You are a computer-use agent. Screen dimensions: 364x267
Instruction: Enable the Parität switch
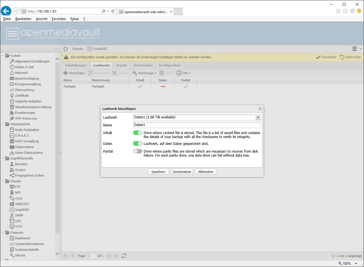138,151
